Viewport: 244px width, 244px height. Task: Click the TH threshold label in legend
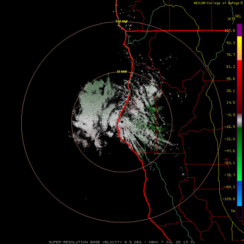pos(233,211)
